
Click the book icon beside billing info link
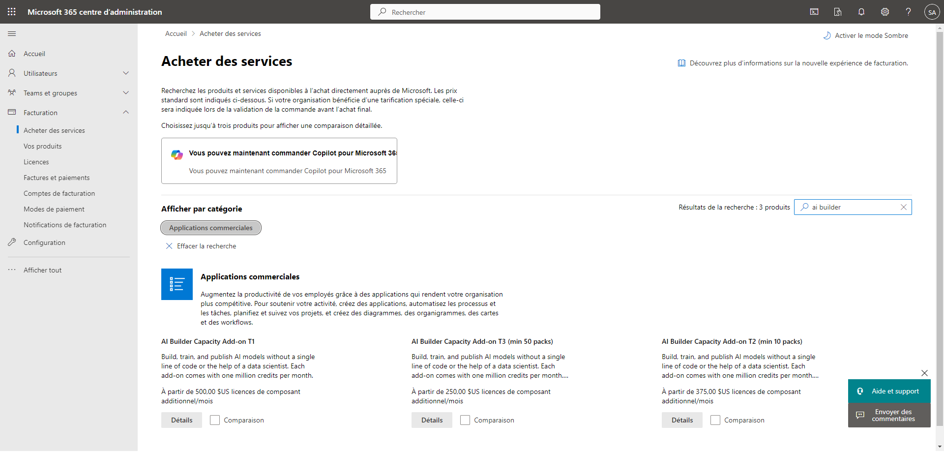point(681,63)
